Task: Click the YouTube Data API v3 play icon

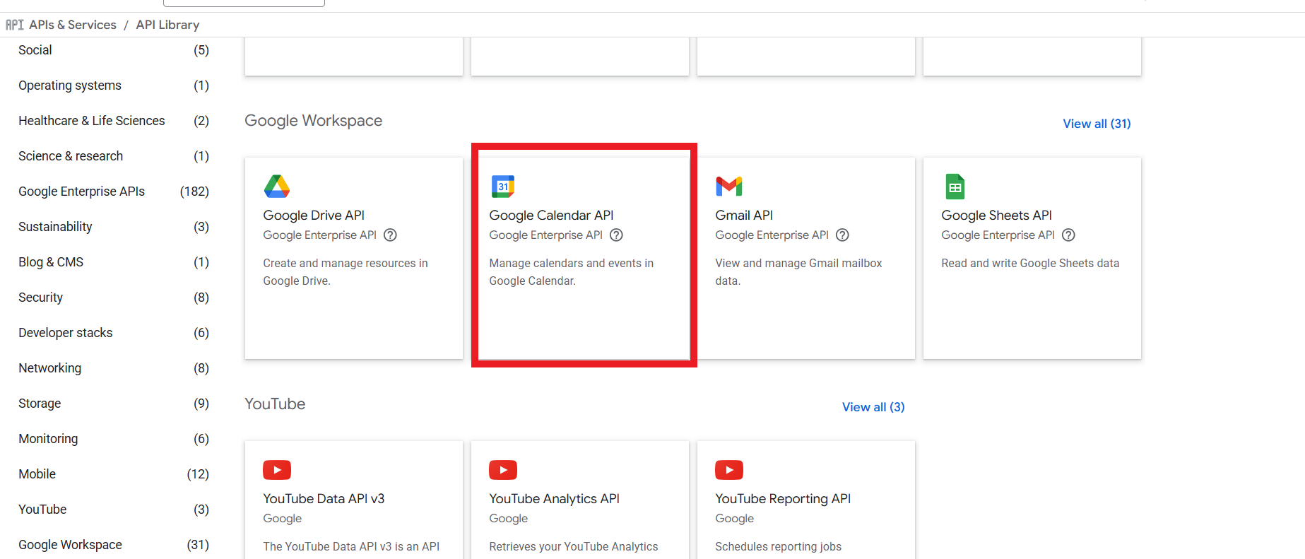Action: [277, 470]
